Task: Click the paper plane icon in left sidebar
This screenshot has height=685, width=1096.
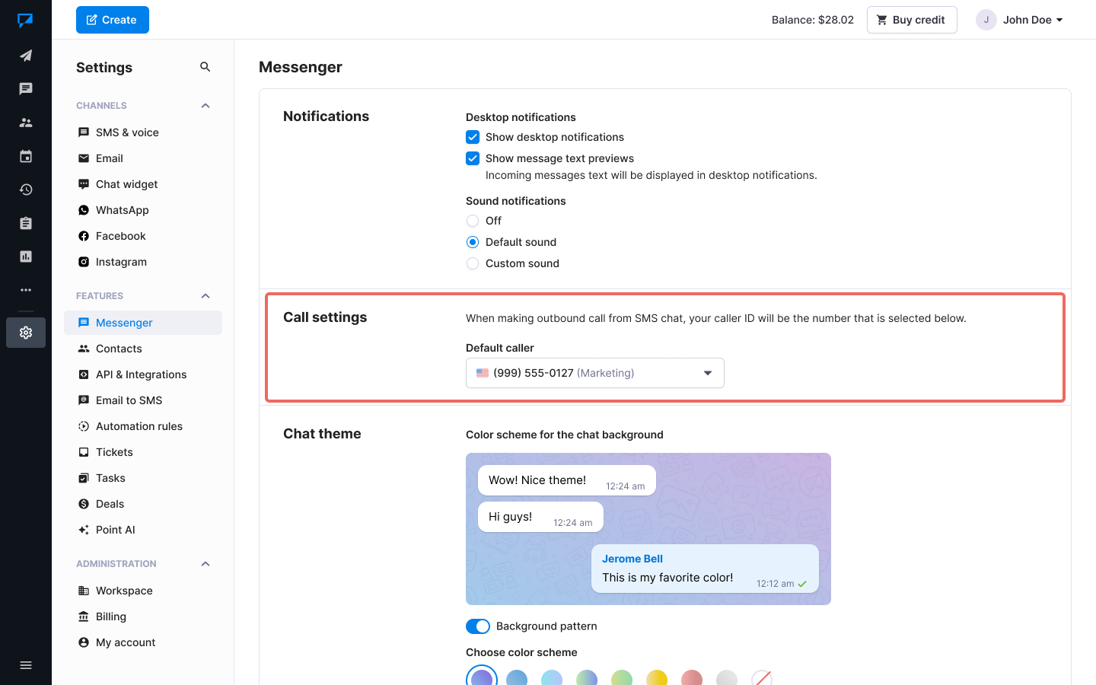Action: point(26,56)
